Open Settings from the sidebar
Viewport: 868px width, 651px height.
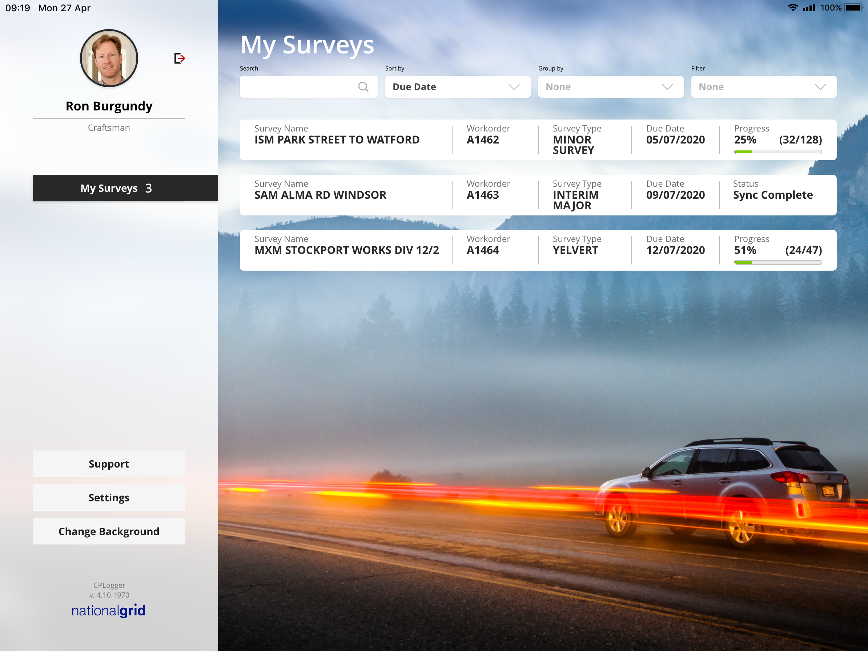[109, 497]
